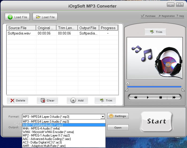This screenshot has width=187, height=148.
Task: Click the Original length column header
Action: [x=46, y=28]
